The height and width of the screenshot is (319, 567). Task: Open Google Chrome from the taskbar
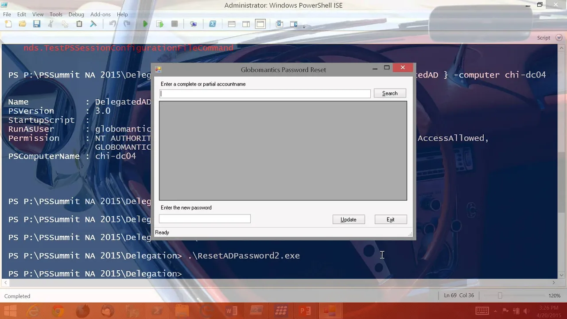point(58,311)
